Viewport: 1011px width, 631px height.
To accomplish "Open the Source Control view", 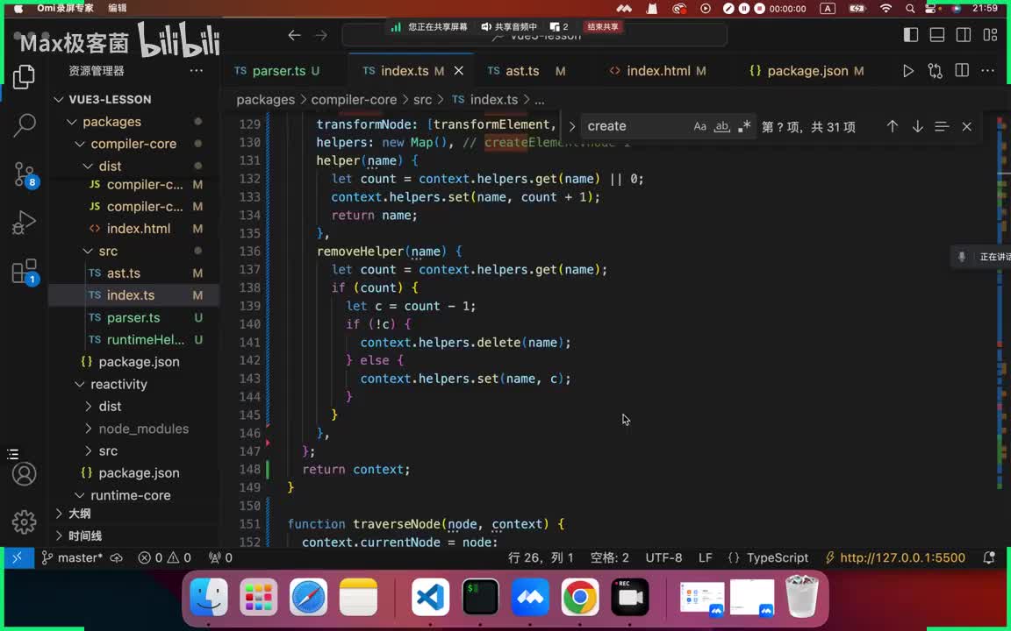I will click(x=25, y=174).
